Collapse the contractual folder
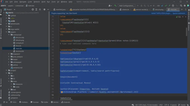Image resolution: width=190 pixels, height=106 pixels. coord(9,35)
